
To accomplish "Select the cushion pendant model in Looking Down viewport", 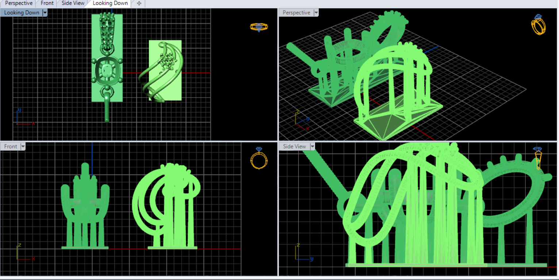I will (106, 71).
